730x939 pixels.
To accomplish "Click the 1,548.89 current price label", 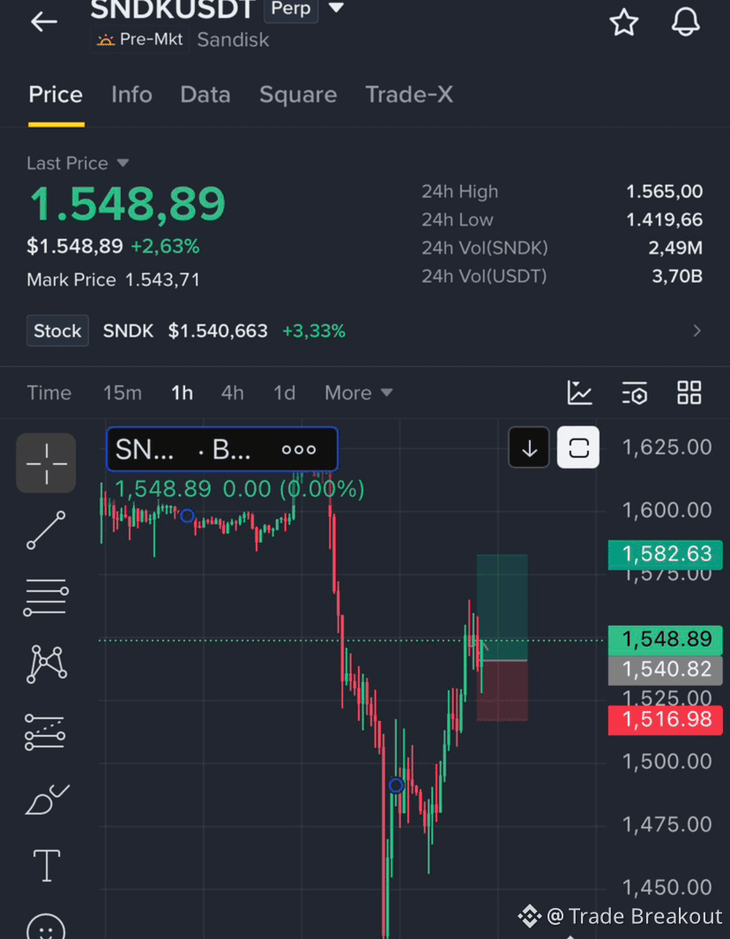I will [666, 640].
